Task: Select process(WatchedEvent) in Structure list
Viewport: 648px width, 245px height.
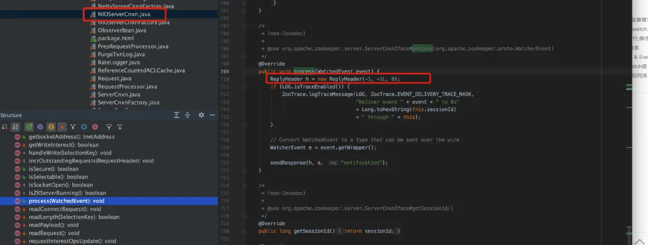Action: point(109,201)
